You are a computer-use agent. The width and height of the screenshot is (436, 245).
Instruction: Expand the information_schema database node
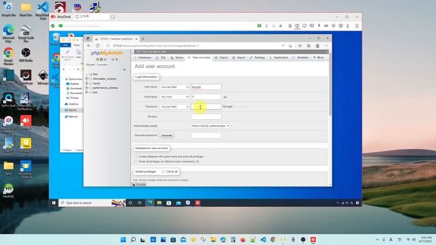tap(87, 79)
